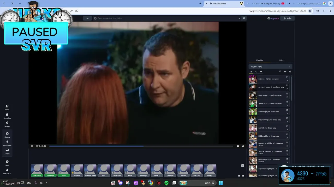Screen dimensions: 334x187
Task: Open Permissions lock in left sidebar
Action: click(7, 116)
